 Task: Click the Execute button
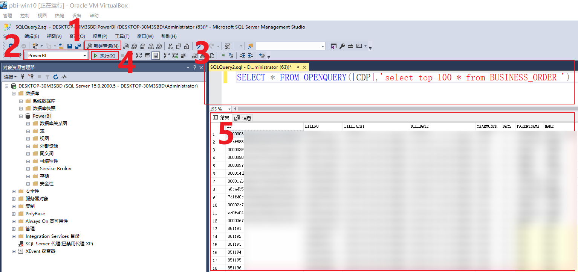105,56
